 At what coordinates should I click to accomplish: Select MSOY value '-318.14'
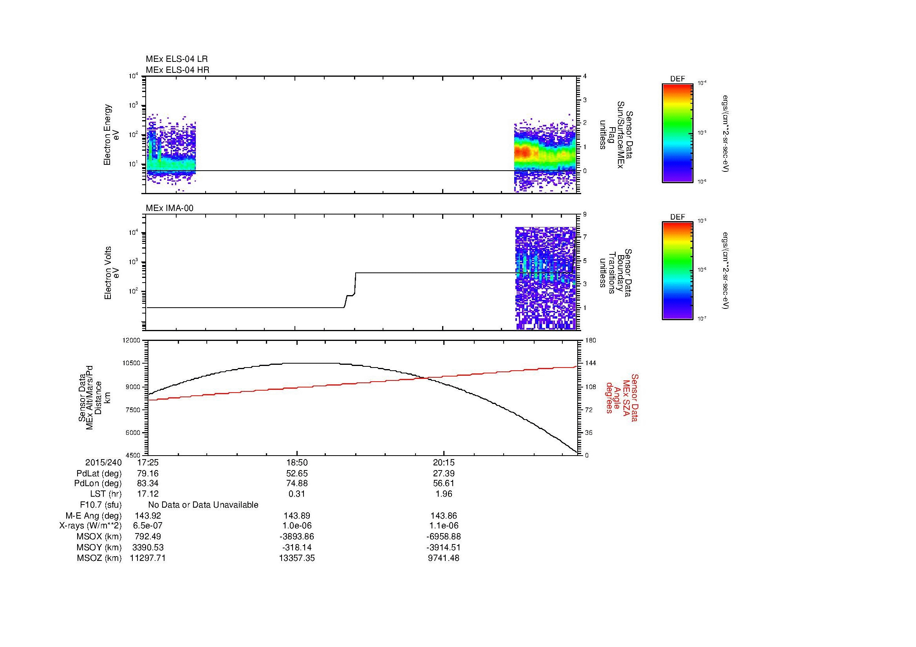pyautogui.click(x=297, y=547)
